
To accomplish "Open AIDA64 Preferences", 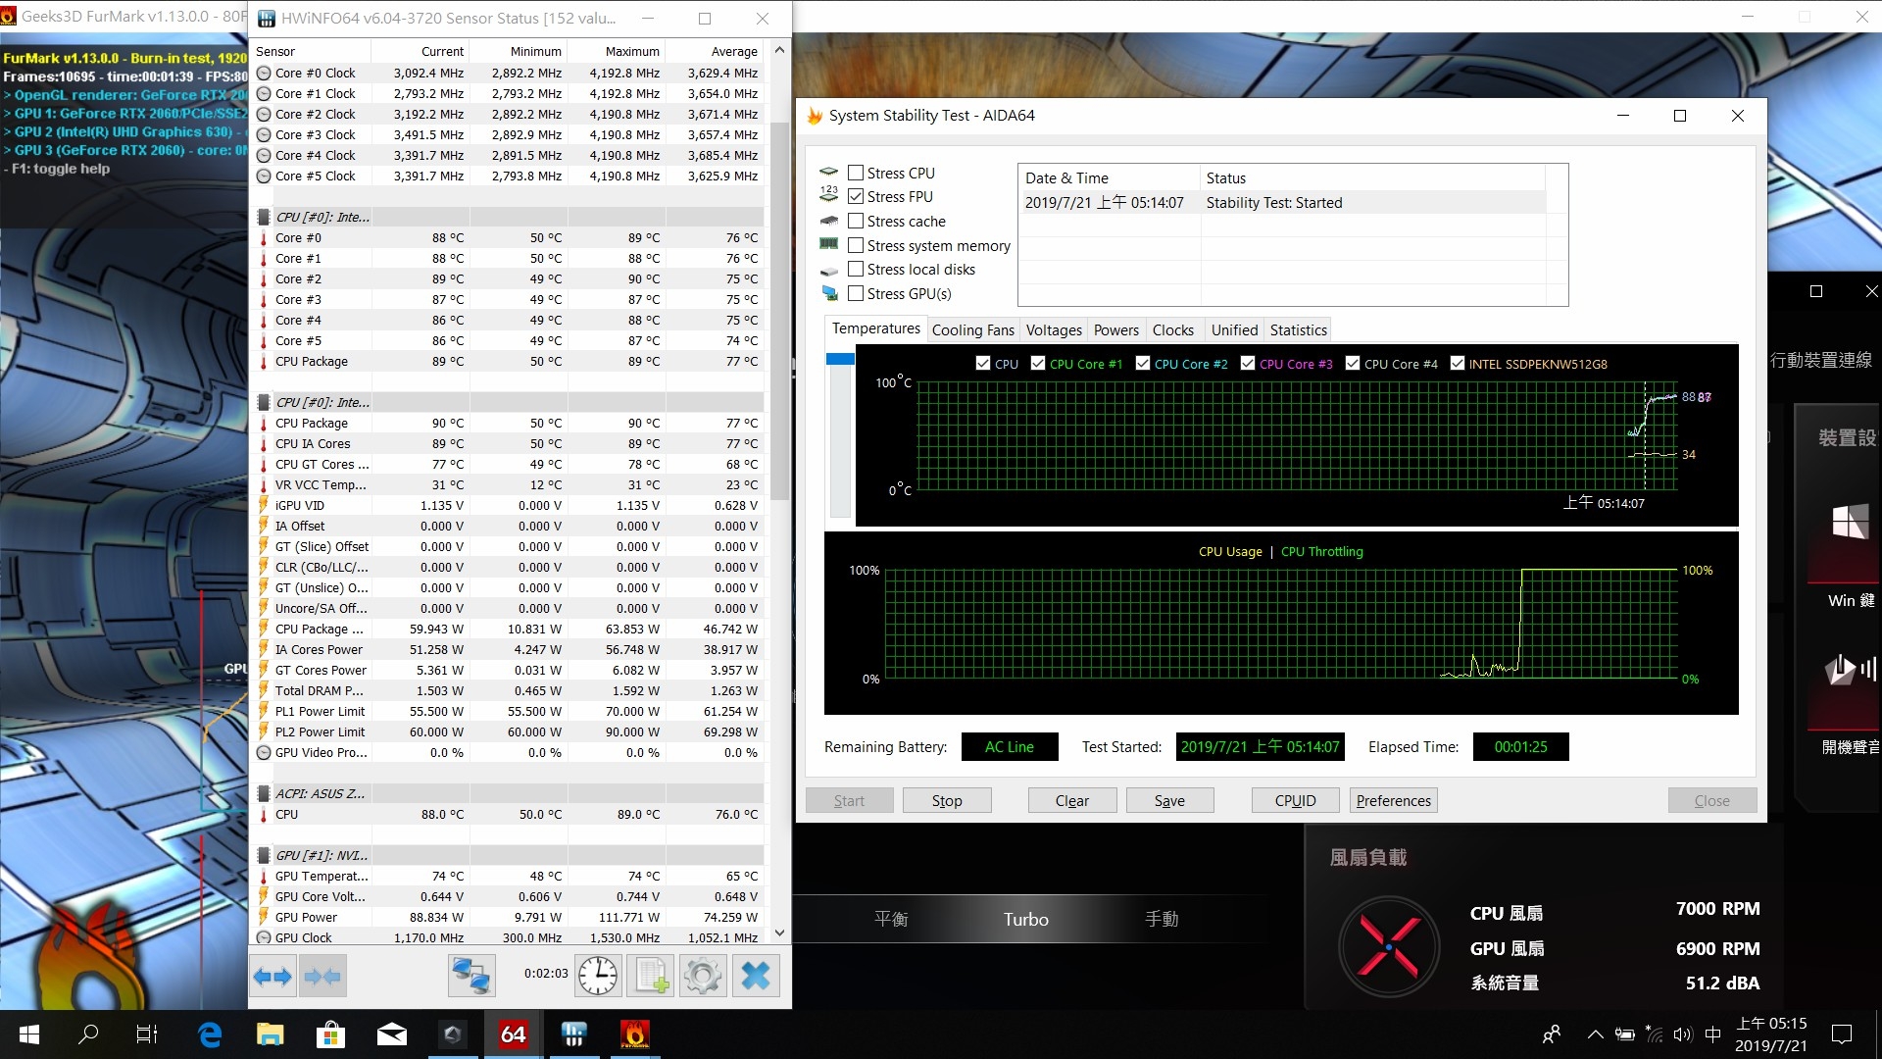I will [x=1394, y=800].
